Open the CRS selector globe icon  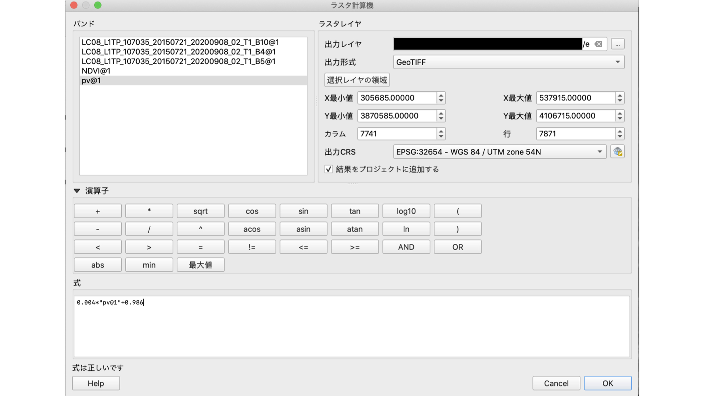click(x=617, y=151)
